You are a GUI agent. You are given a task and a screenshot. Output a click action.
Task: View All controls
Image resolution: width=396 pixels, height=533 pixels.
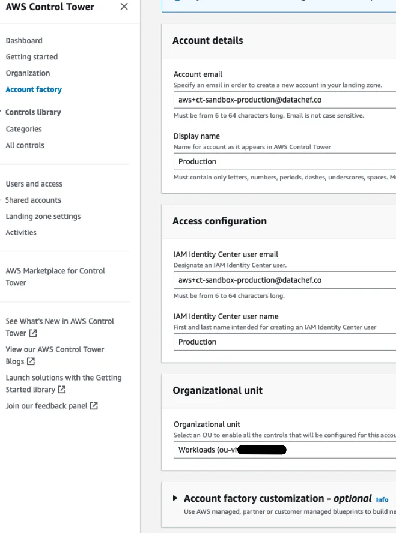click(x=26, y=145)
